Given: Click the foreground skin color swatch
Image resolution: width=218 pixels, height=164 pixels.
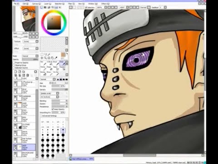Looking at the screenshot, I should point(63,55).
